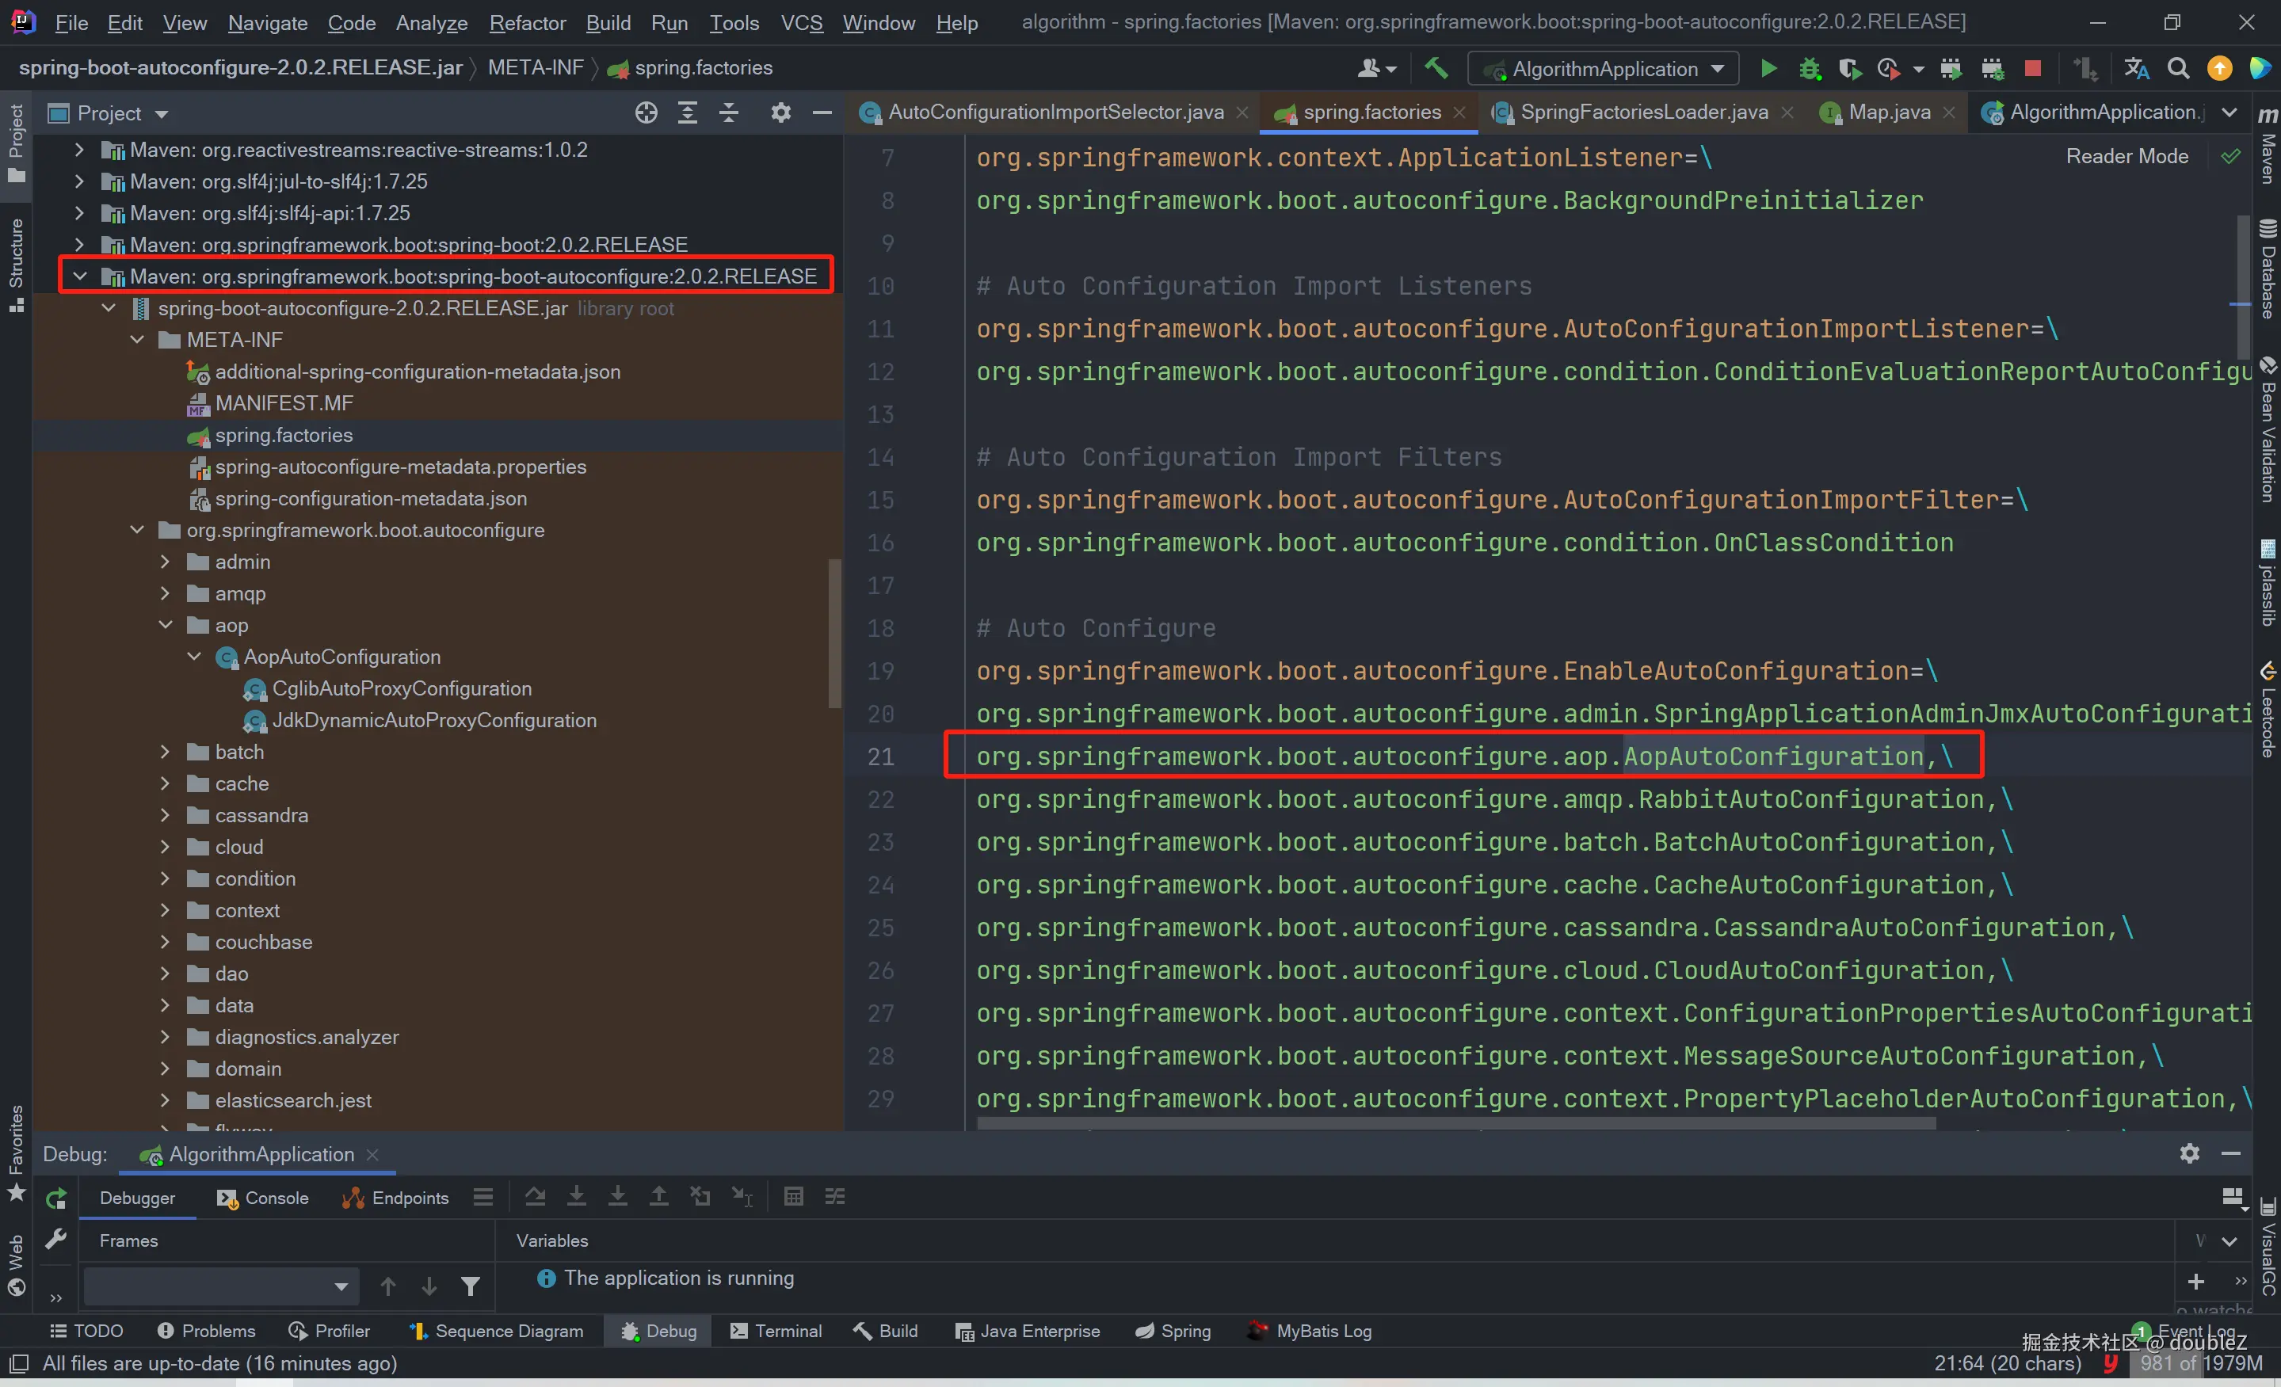Click Rerun AlgorithmApplication icon in Debug panel
The width and height of the screenshot is (2281, 1387).
56,1198
